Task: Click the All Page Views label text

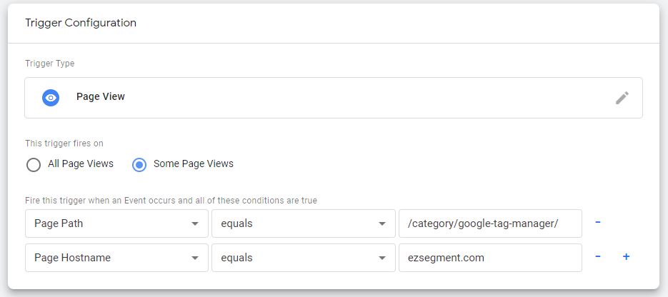Action: (81, 163)
